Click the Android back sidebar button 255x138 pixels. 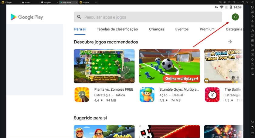pos(252,121)
